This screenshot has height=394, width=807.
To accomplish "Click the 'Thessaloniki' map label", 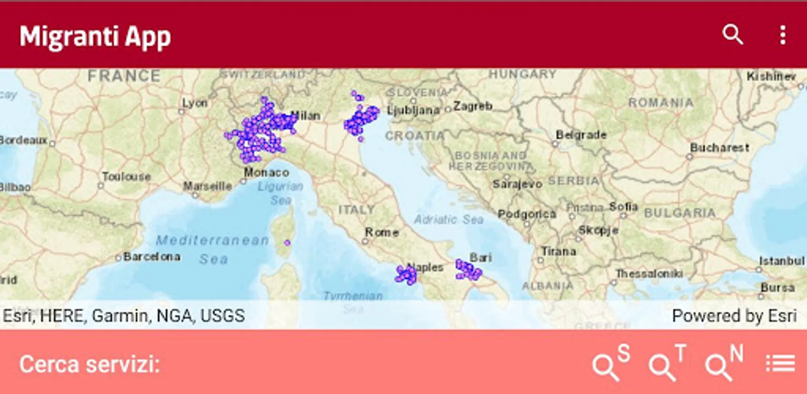I will (649, 274).
